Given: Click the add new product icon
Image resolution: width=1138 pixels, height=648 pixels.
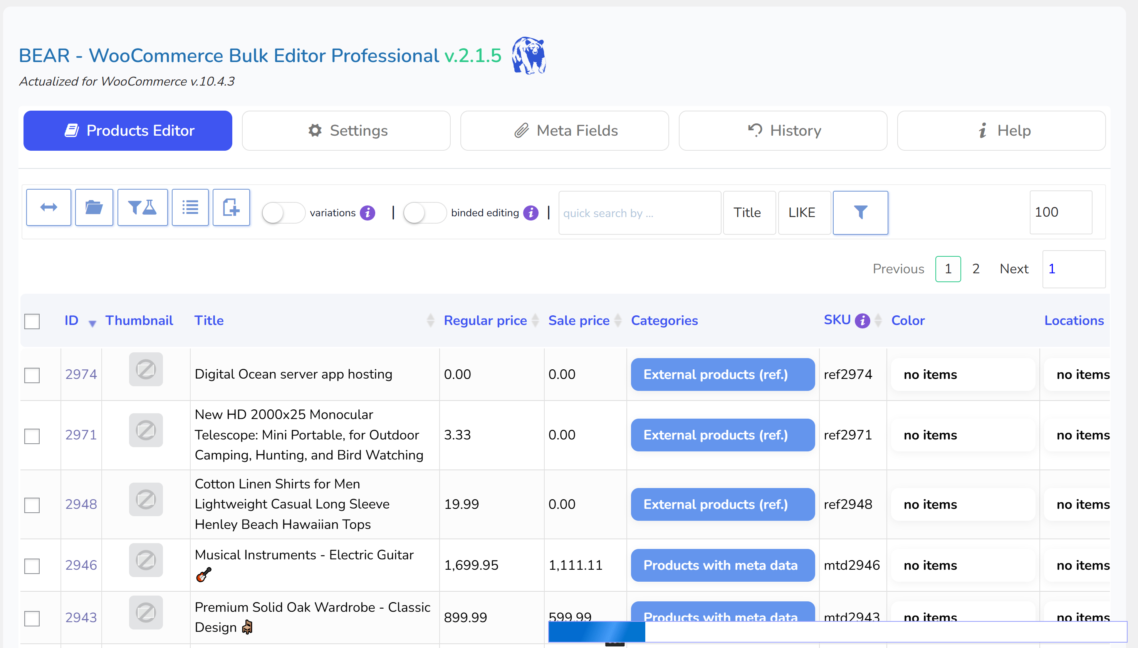Looking at the screenshot, I should (231, 207).
